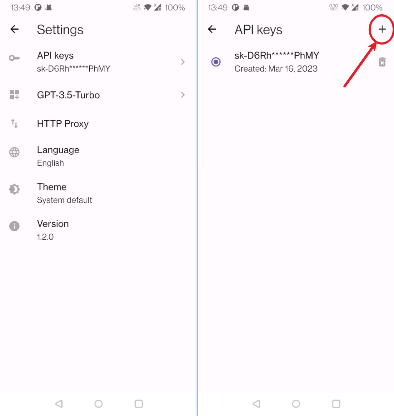
Task: Click the arrows icon beside HTTP Proxy
Action: pyautogui.click(x=14, y=124)
